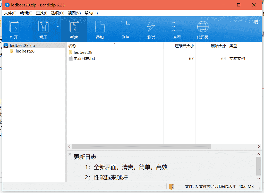Select the ledbest28 folder in file list

click(83, 52)
